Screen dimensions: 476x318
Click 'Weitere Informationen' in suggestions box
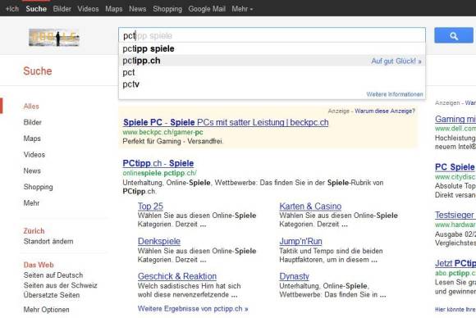point(394,94)
